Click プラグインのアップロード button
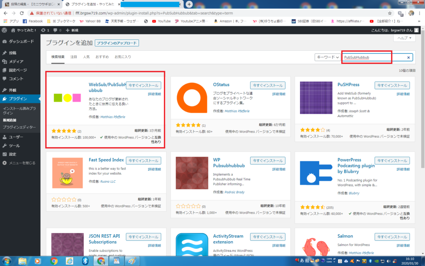This screenshot has width=425, height=266. pos(117,43)
